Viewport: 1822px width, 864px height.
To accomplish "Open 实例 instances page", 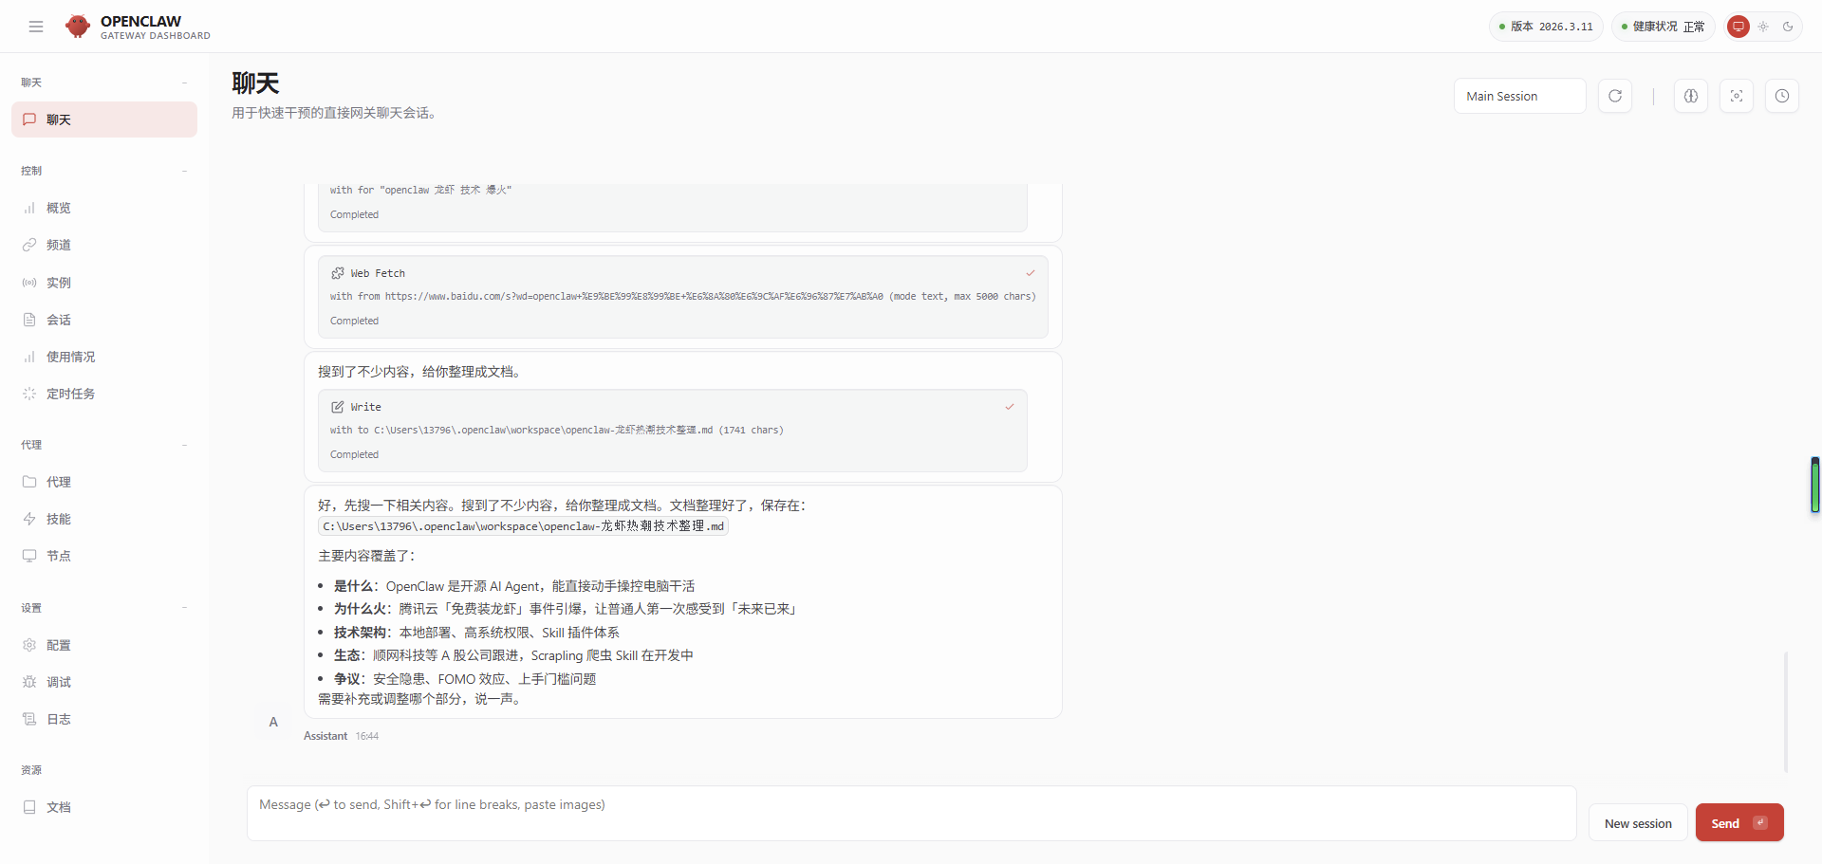I will point(104,283).
